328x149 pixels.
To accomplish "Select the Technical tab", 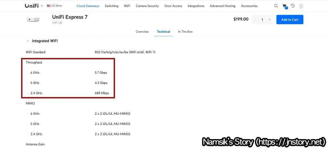I will click(x=163, y=32).
